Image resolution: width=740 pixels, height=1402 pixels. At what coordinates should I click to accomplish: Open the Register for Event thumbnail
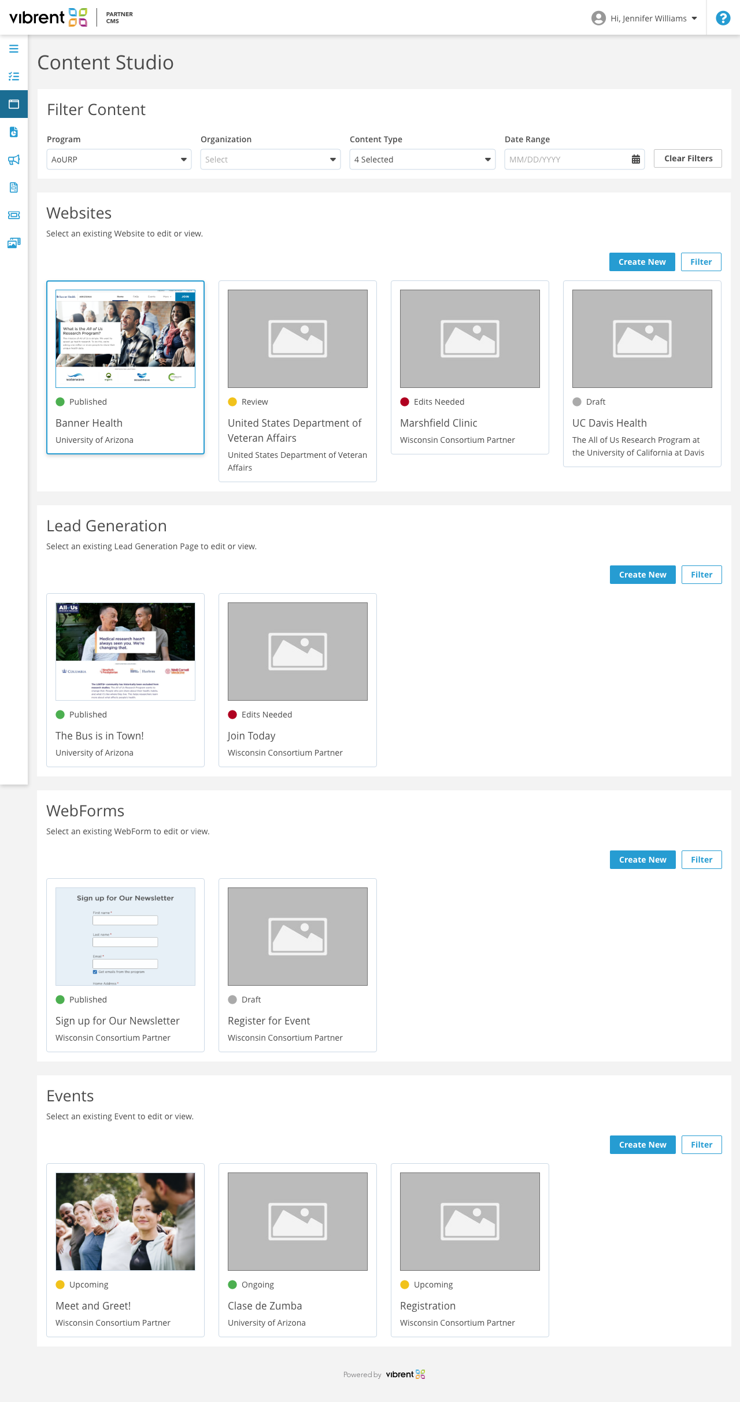(x=298, y=937)
